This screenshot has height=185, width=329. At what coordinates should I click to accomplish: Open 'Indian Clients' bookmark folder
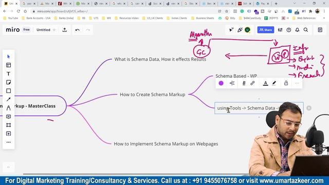tap(177, 18)
